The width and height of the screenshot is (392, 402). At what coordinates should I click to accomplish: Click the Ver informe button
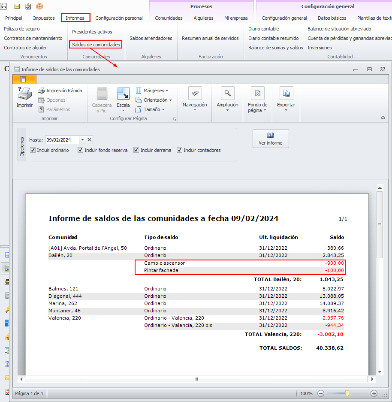[x=271, y=139]
